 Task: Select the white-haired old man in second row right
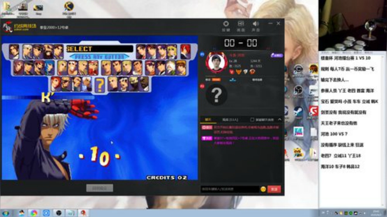click(170, 68)
